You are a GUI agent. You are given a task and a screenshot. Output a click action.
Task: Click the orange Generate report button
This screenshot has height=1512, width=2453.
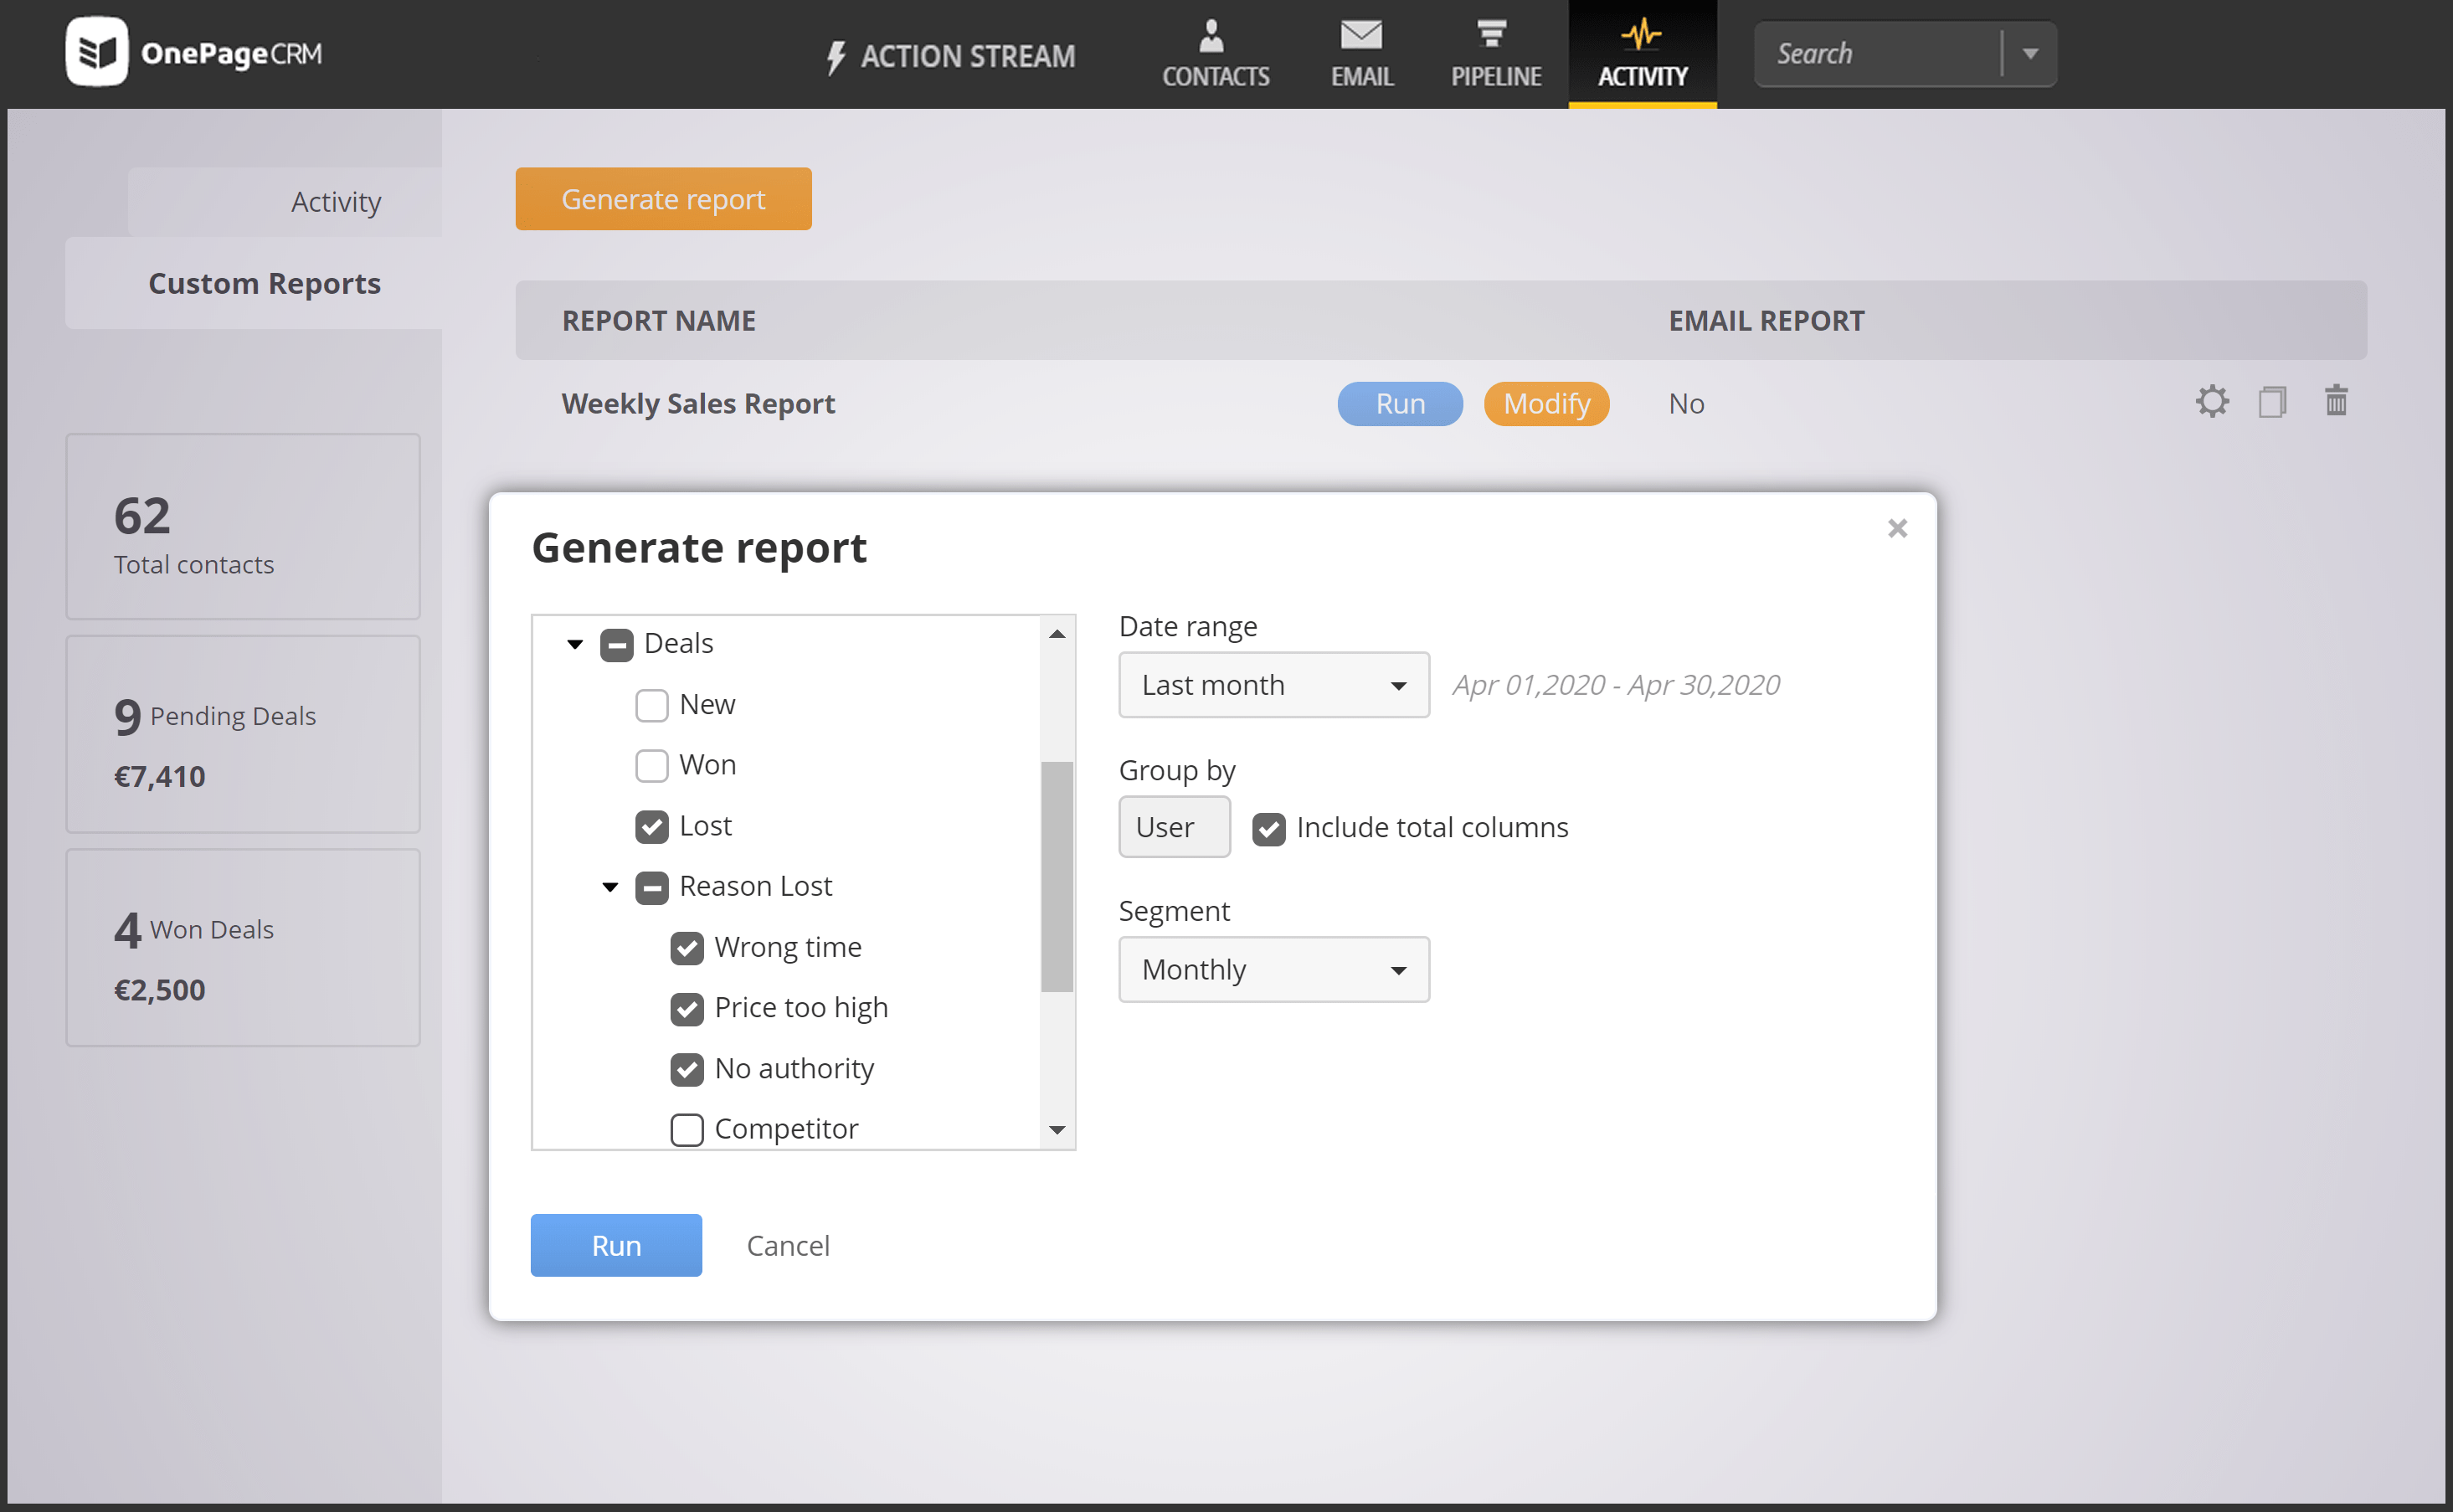pyautogui.click(x=663, y=199)
